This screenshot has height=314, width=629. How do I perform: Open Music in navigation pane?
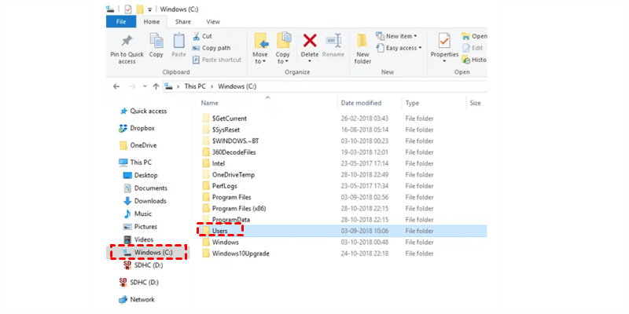tap(138, 214)
